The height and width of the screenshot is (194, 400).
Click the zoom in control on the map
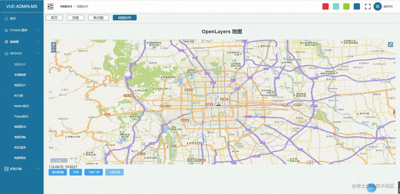coord(53,44)
